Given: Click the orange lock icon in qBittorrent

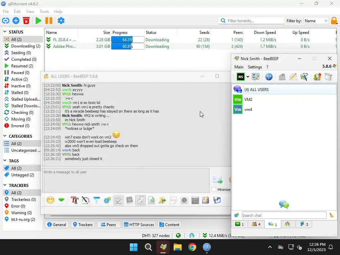Looking at the screenshot, I should click(x=334, y=21).
